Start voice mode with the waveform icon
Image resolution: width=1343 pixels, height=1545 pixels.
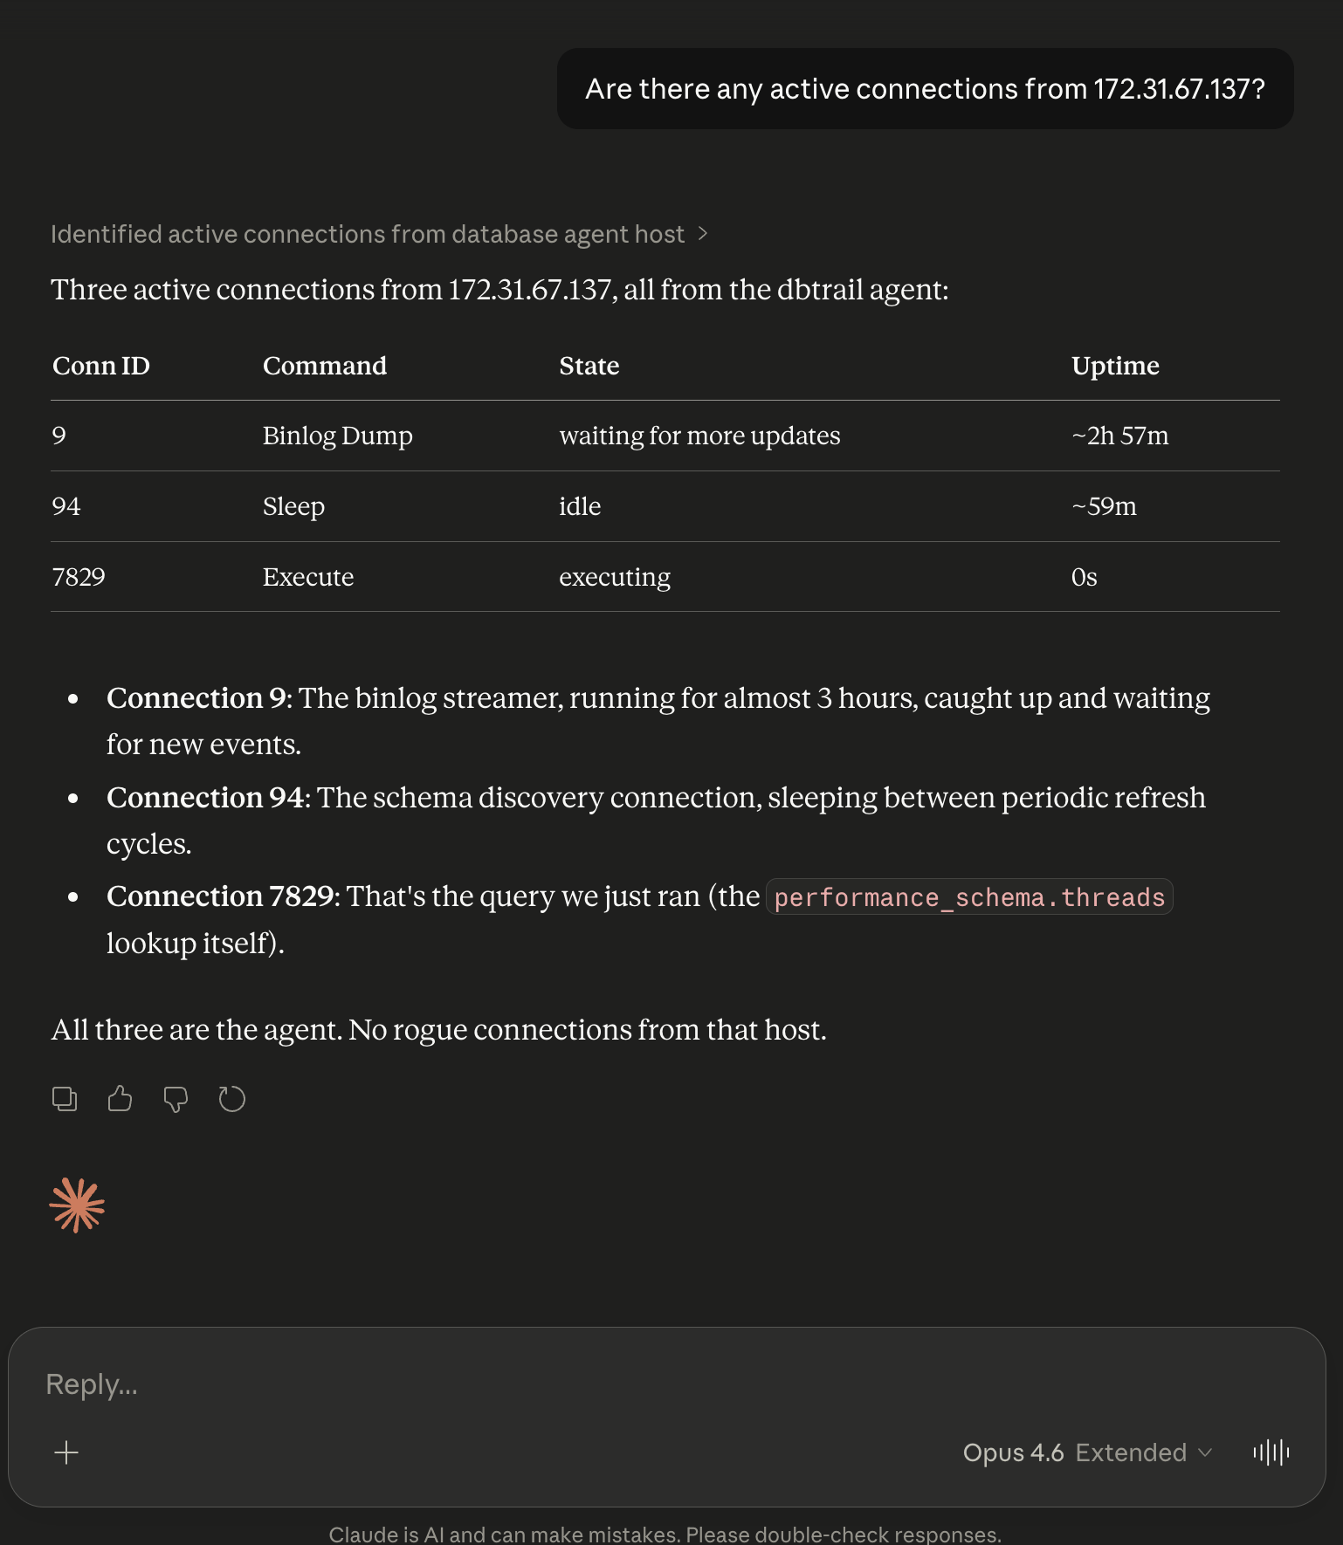(x=1271, y=1452)
